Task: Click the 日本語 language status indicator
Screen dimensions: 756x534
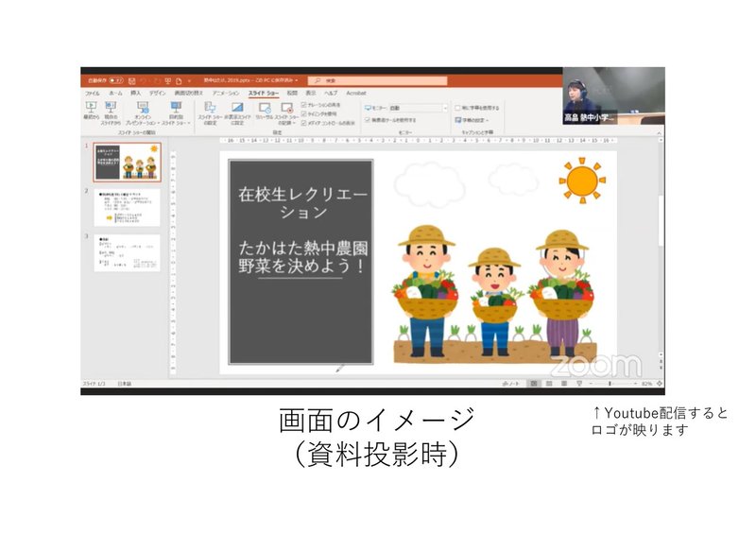Action: 125,384
